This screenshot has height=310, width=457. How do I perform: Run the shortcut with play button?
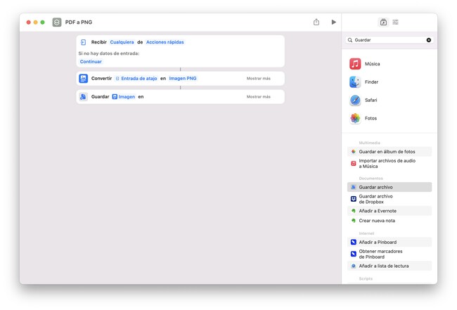pos(333,22)
